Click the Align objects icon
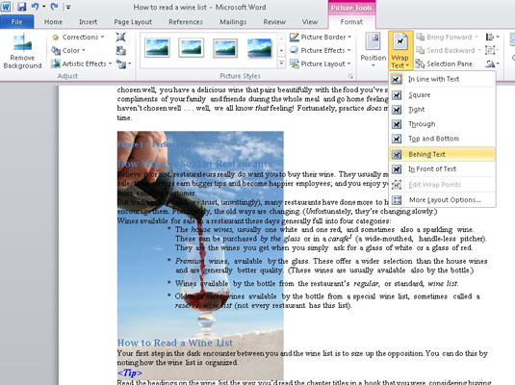 click(490, 37)
